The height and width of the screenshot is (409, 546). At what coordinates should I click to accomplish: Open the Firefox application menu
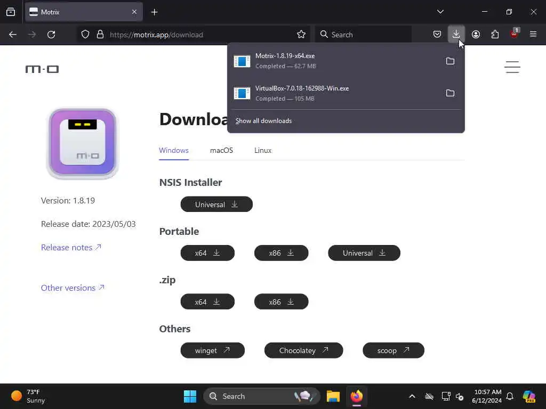[x=533, y=35]
